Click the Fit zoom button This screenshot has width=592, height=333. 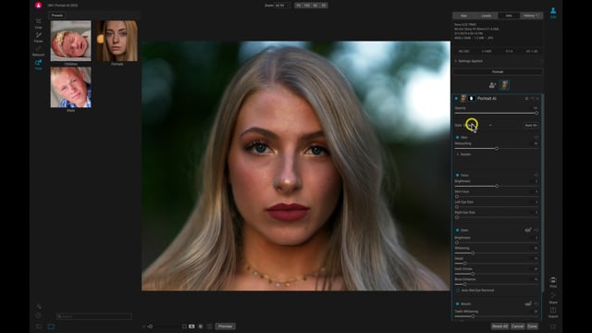tap(298, 6)
